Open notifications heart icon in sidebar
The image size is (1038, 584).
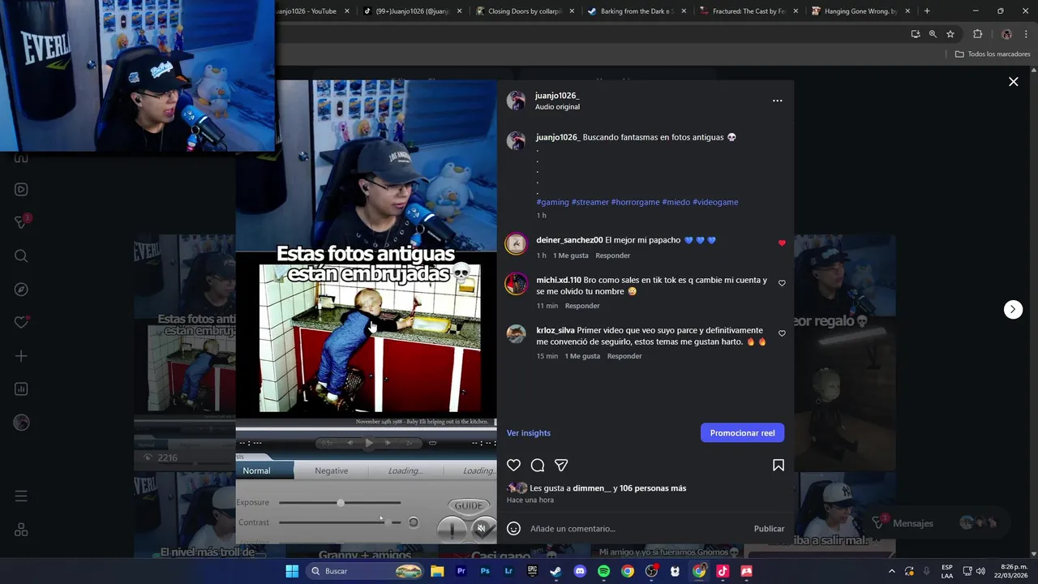point(21,322)
